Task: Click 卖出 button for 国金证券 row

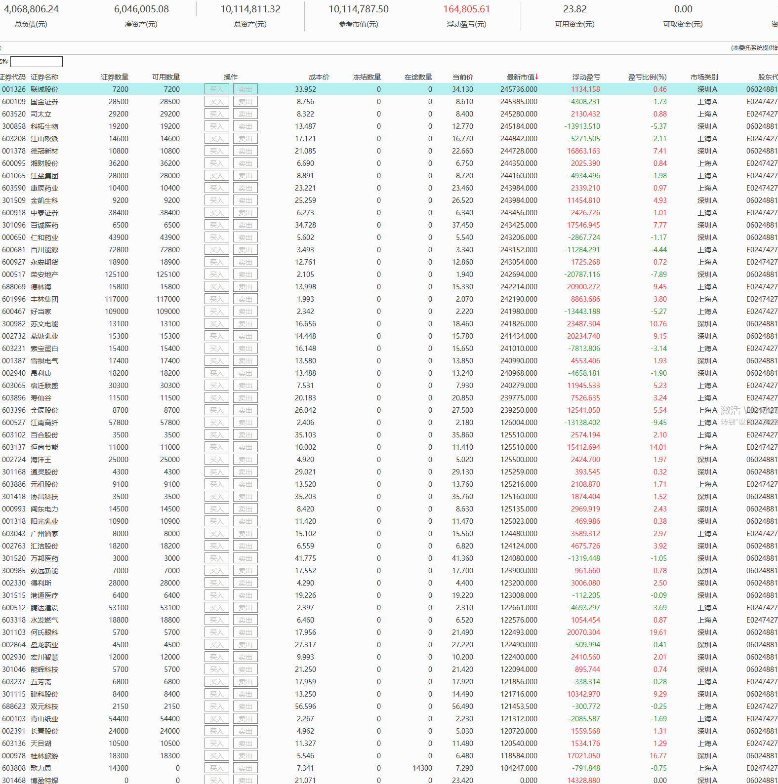Action: (x=246, y=102)
